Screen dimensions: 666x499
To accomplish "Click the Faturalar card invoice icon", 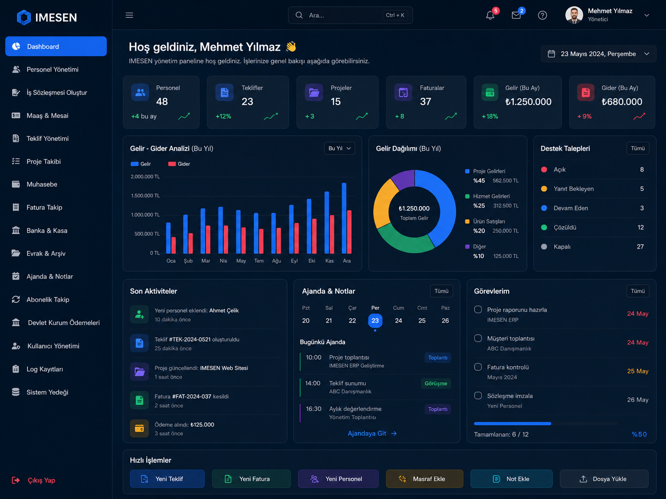I will pyautogui.click(x=403, y=92).
